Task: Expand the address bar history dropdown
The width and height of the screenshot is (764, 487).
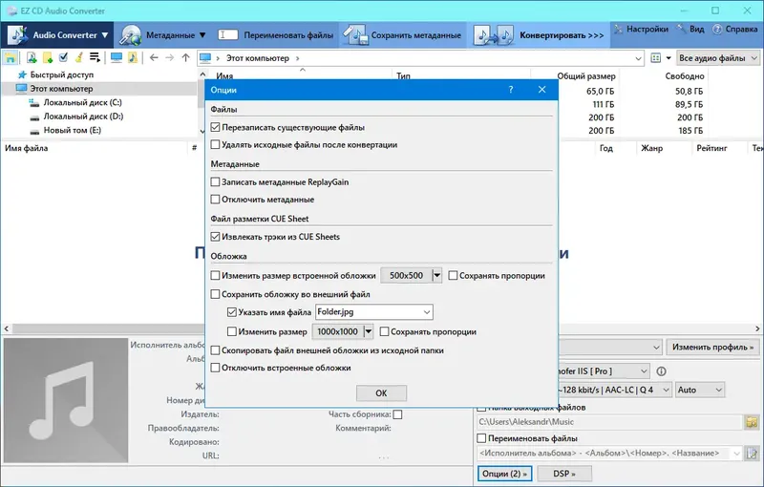Action: (638, 58)
